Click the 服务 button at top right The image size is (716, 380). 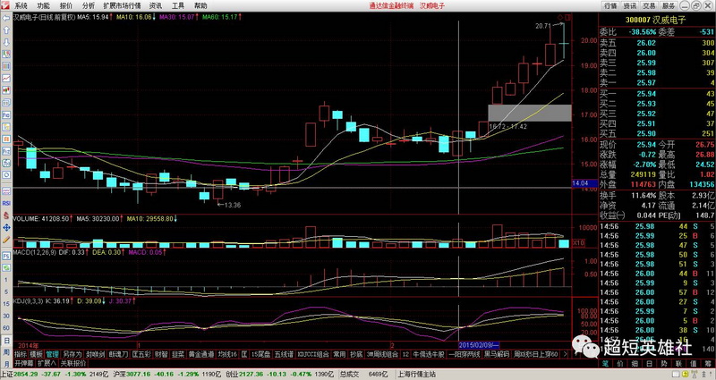(678, 4)
